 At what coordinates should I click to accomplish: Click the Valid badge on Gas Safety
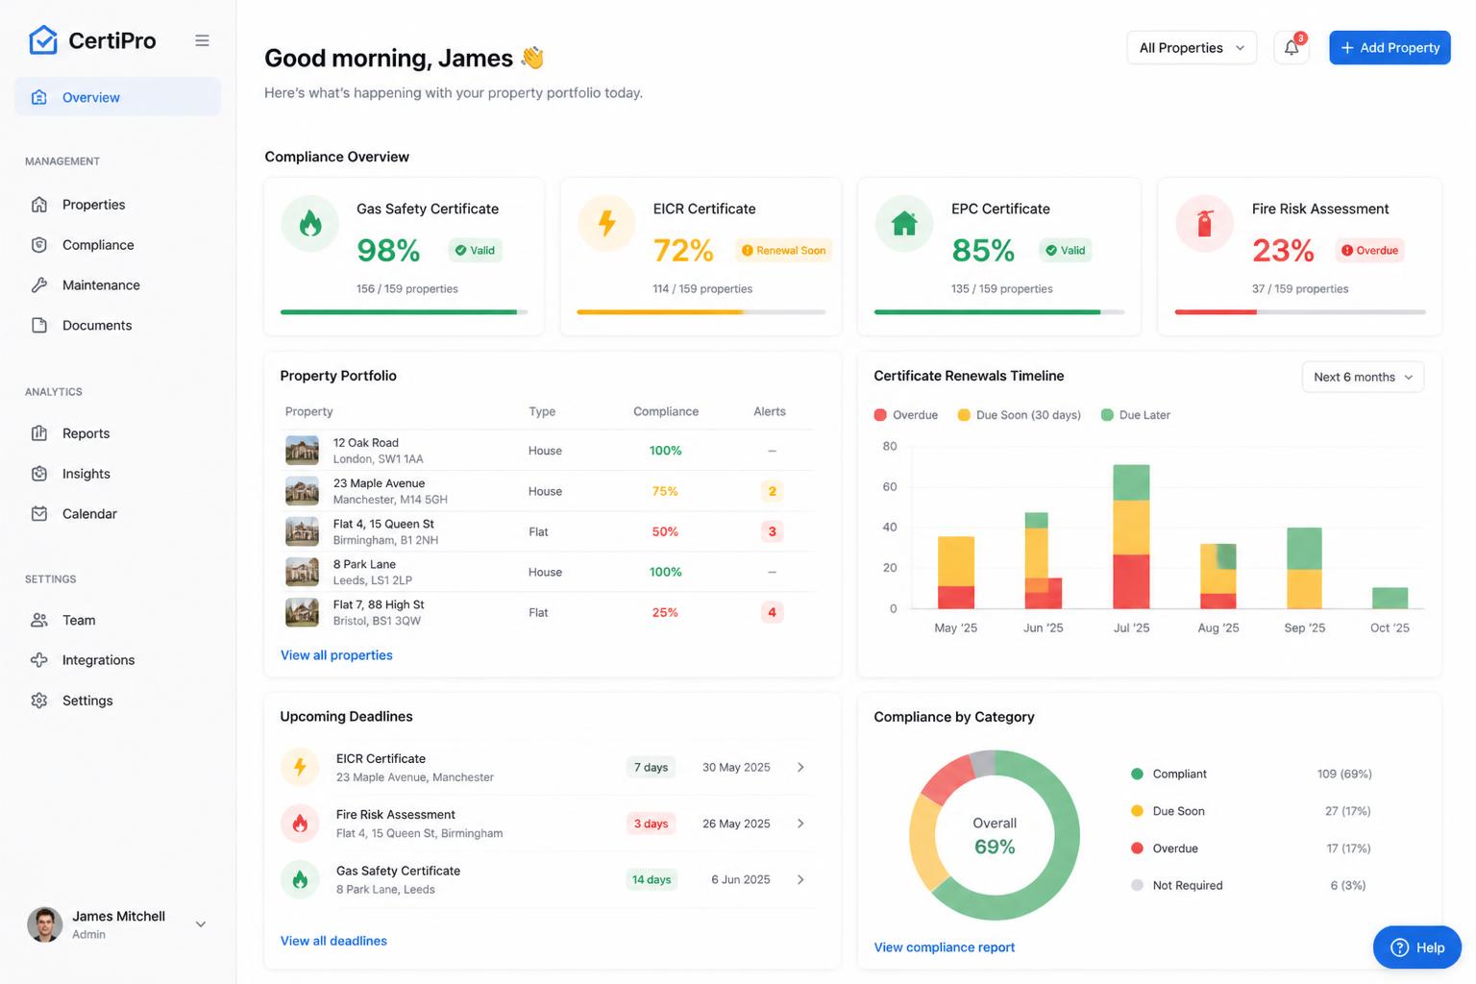coord(475,251)
